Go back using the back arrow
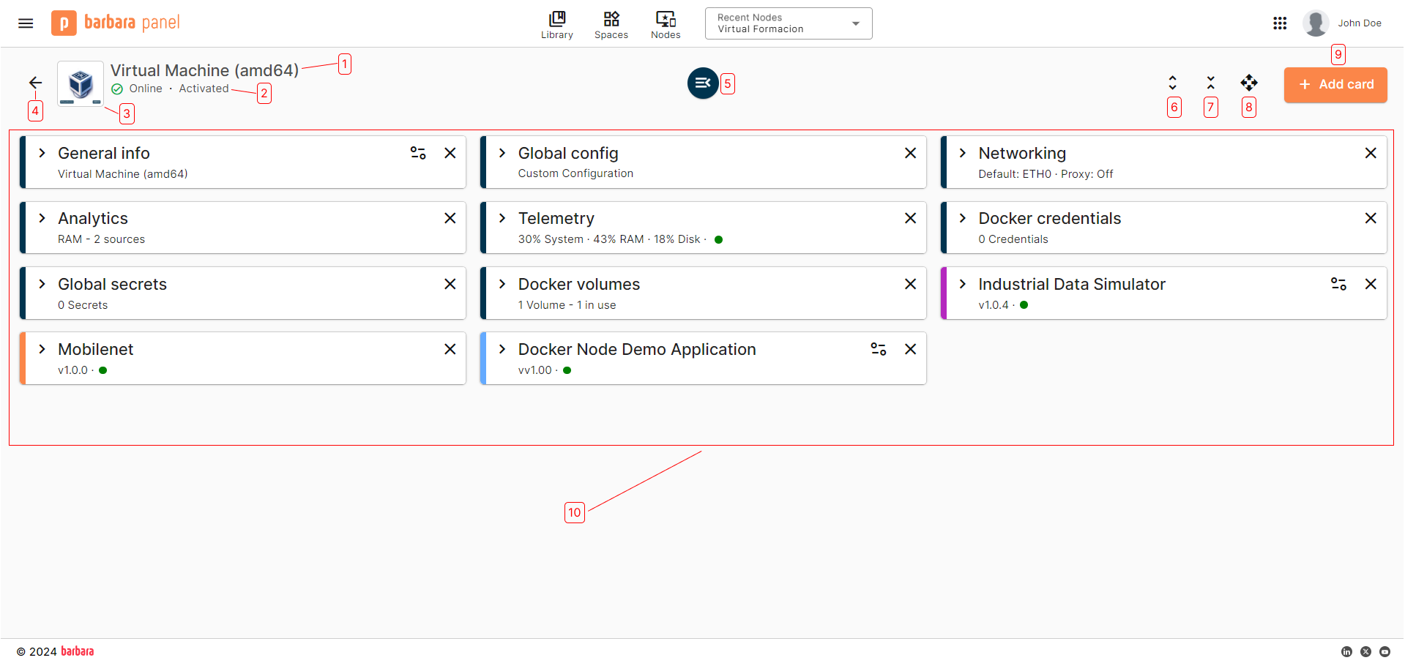 coord(35,83)
